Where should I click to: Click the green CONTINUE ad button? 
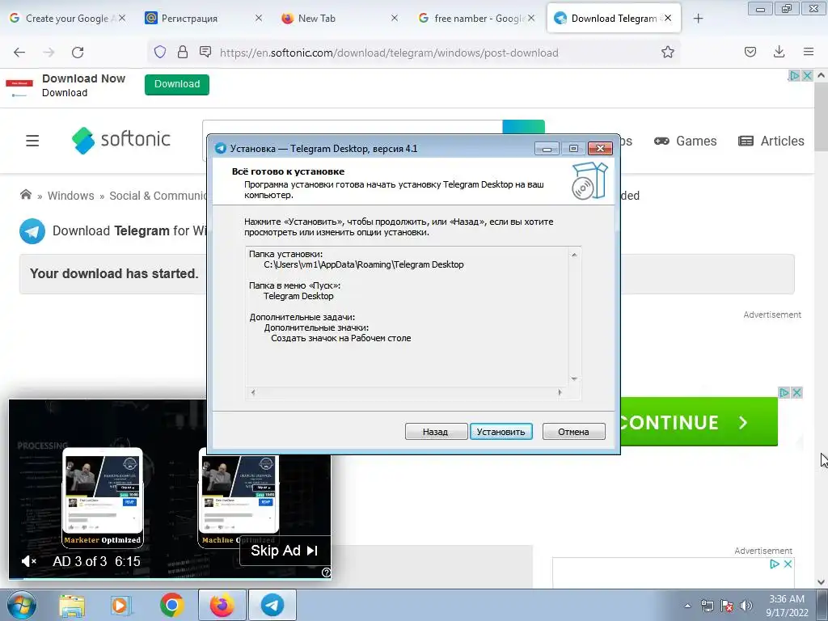699,422
